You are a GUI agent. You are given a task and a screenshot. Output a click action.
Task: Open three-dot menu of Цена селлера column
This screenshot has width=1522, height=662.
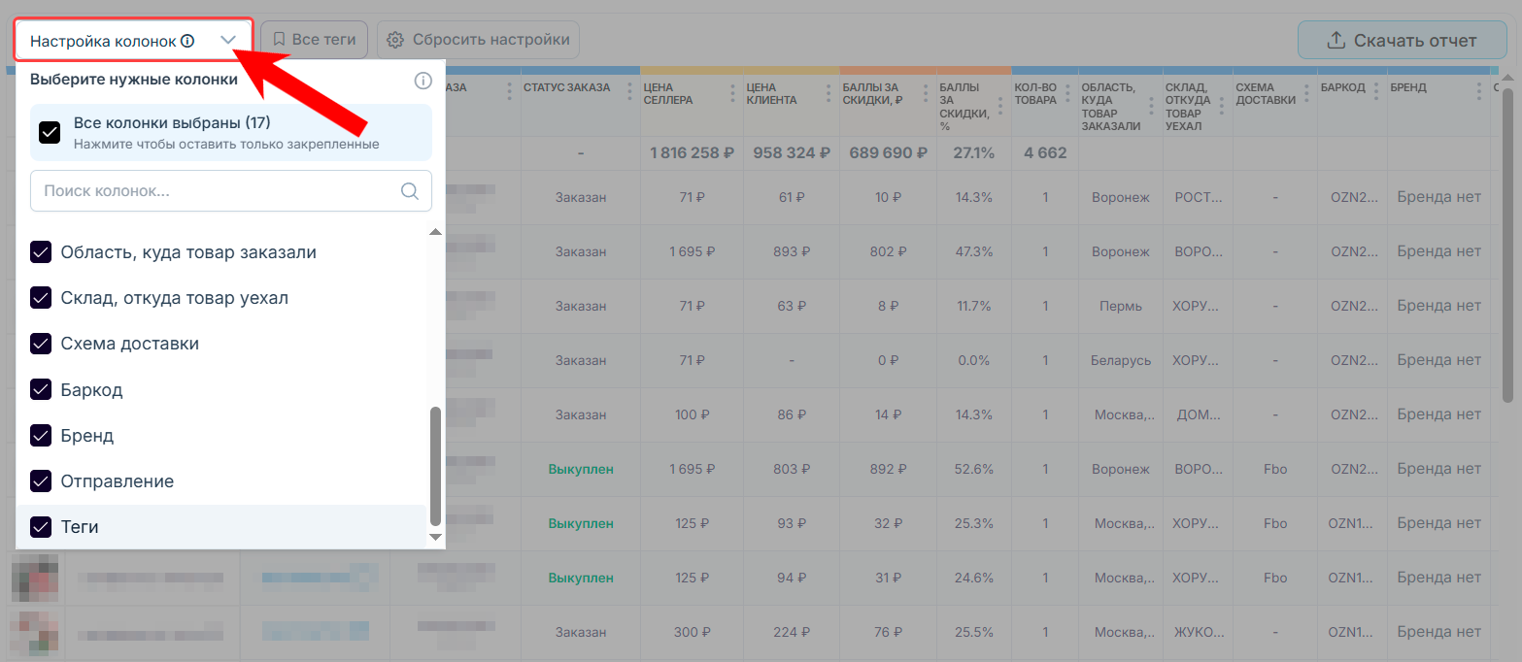click(733, 93)
